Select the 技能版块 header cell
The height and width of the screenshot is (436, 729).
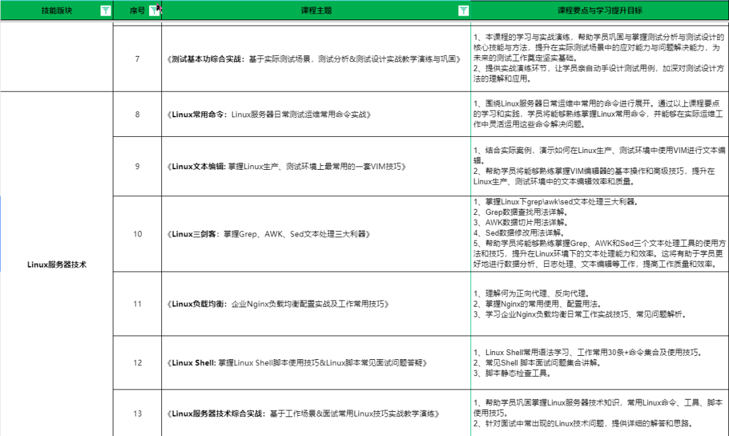[57, 11]
